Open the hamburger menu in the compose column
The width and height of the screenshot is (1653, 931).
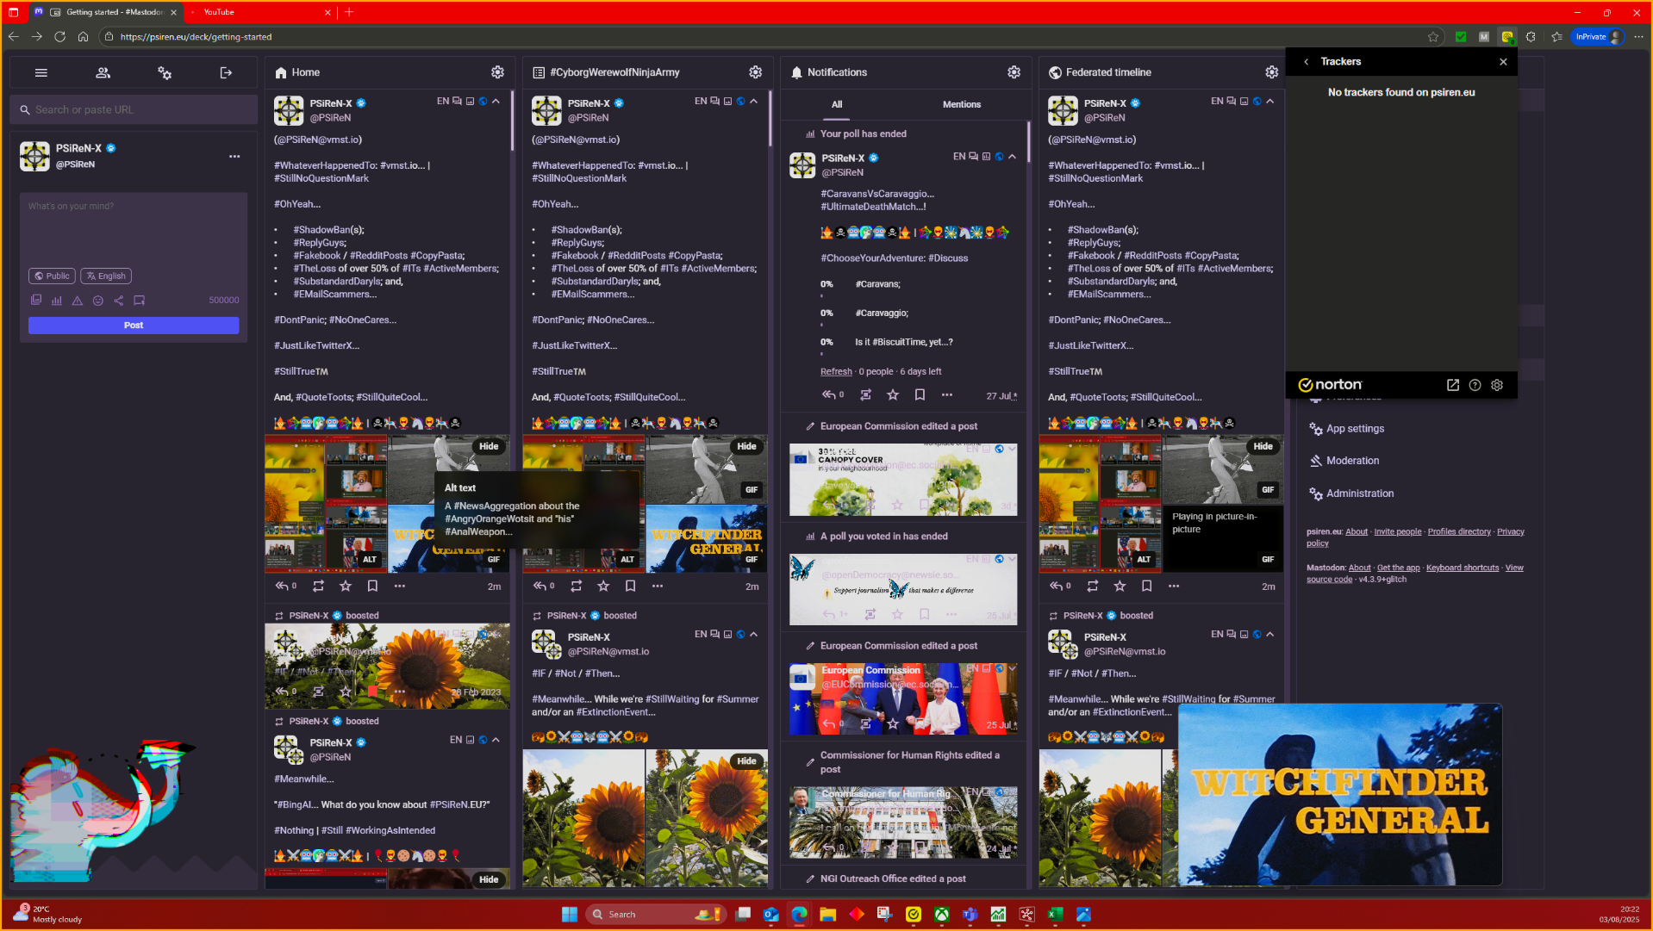click(x=41, y=73)
